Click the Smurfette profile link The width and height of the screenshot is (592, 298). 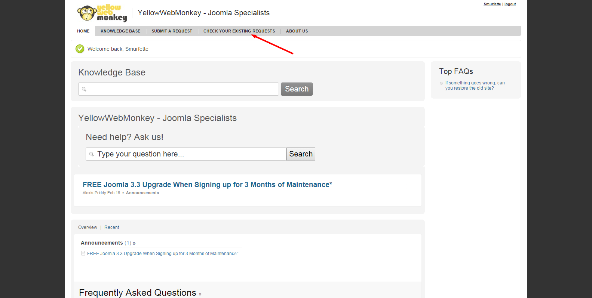pos(492,4)
